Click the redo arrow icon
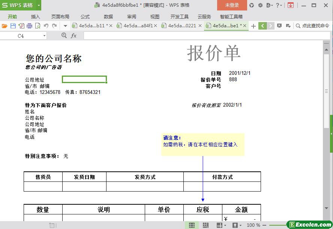This screenshot has width=333, height=229. [x=54, y=26]
